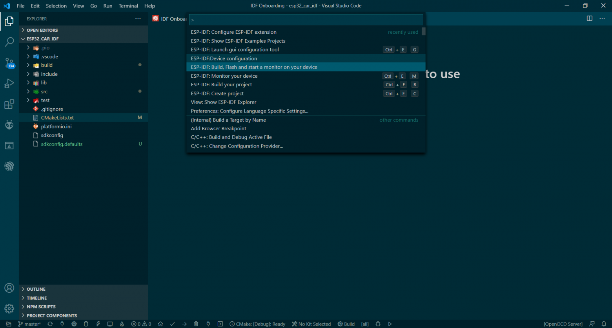Image resolution: width=612 pixels, height=328 pixels.
Task: Click the command palette input field
Action: (306, 20)
